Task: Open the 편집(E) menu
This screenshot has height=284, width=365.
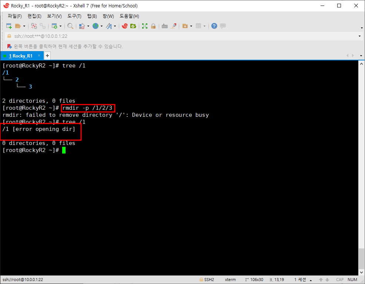Action: pos(34,16)
